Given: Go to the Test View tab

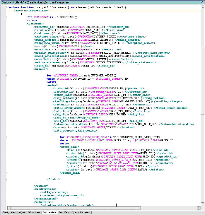Looking at the screenshot, I should (64, 212).
